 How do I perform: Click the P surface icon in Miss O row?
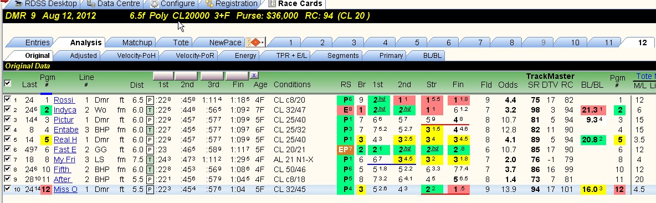(150, 190)
